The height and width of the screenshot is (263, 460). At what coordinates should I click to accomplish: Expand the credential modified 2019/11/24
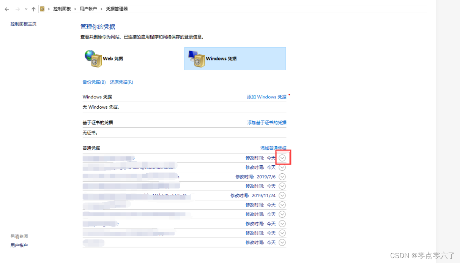click(282, 195)
